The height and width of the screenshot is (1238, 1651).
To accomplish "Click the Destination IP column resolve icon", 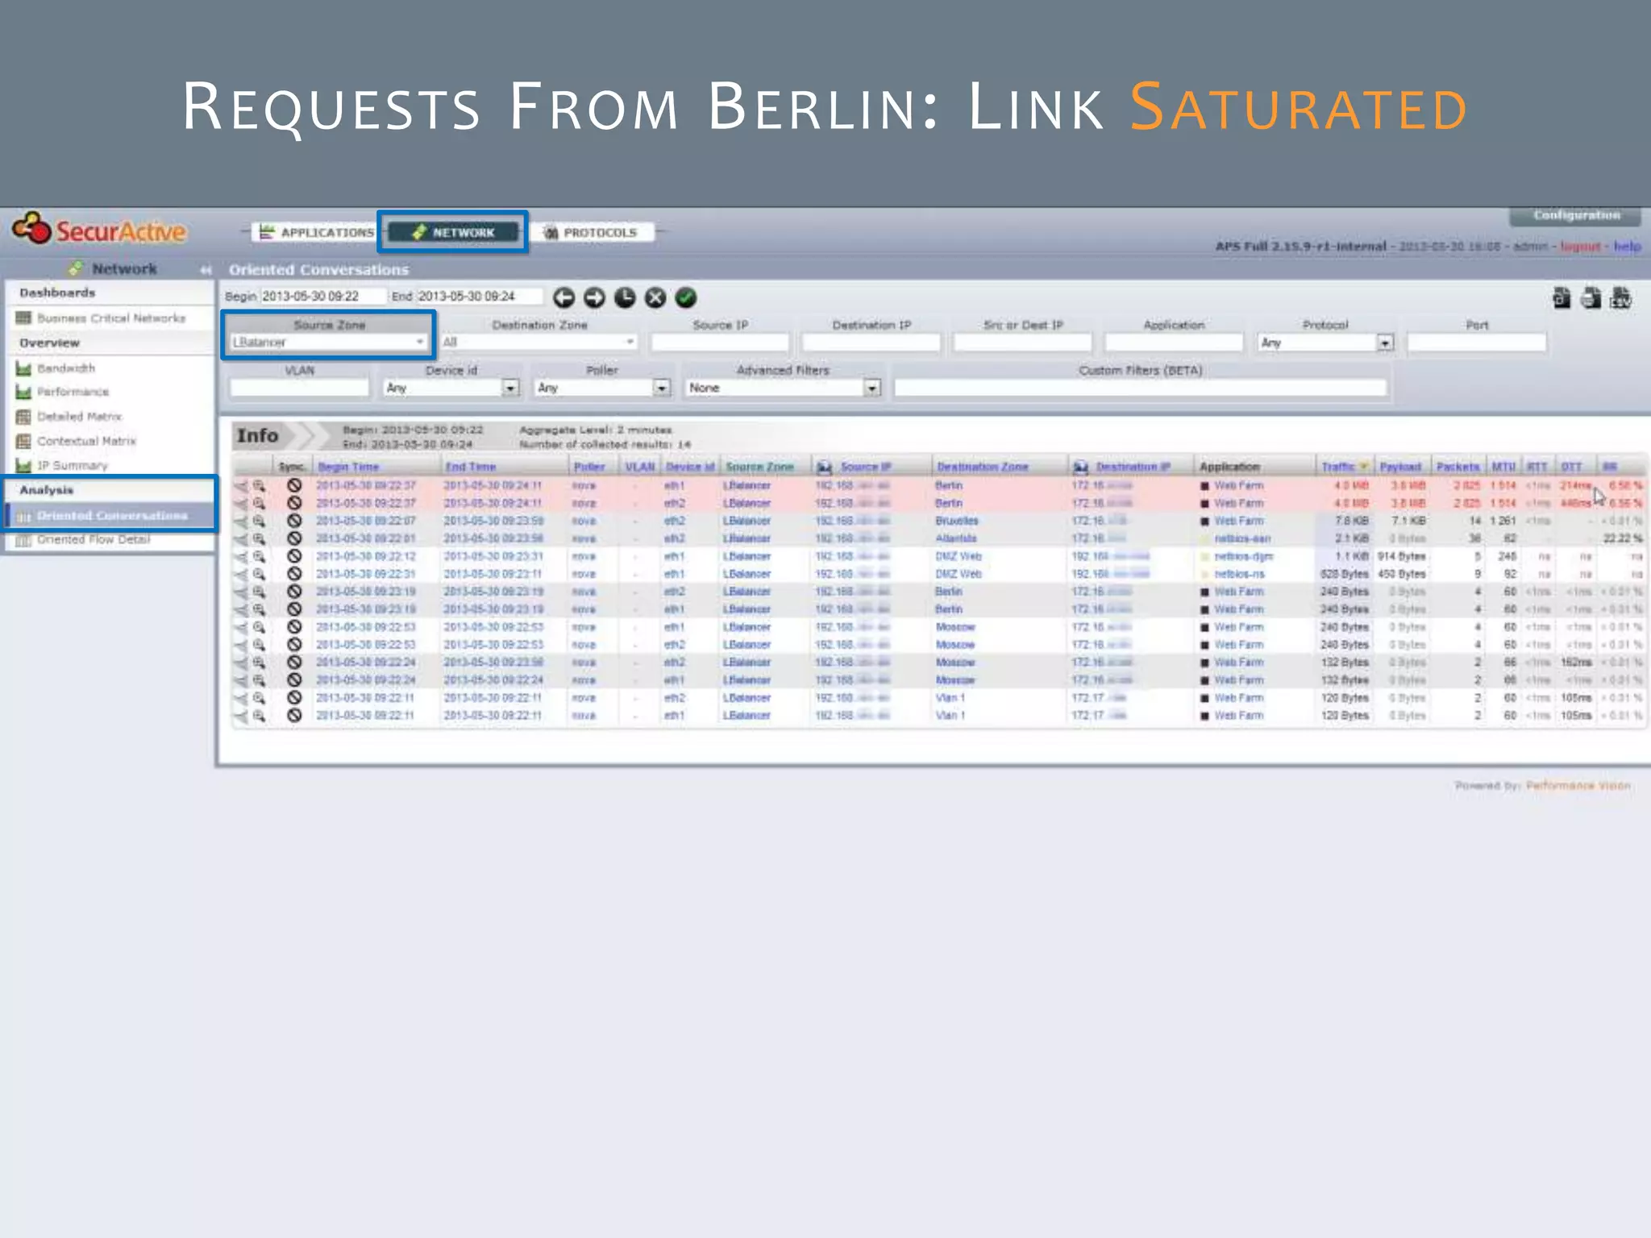I will click(1080, 467).
